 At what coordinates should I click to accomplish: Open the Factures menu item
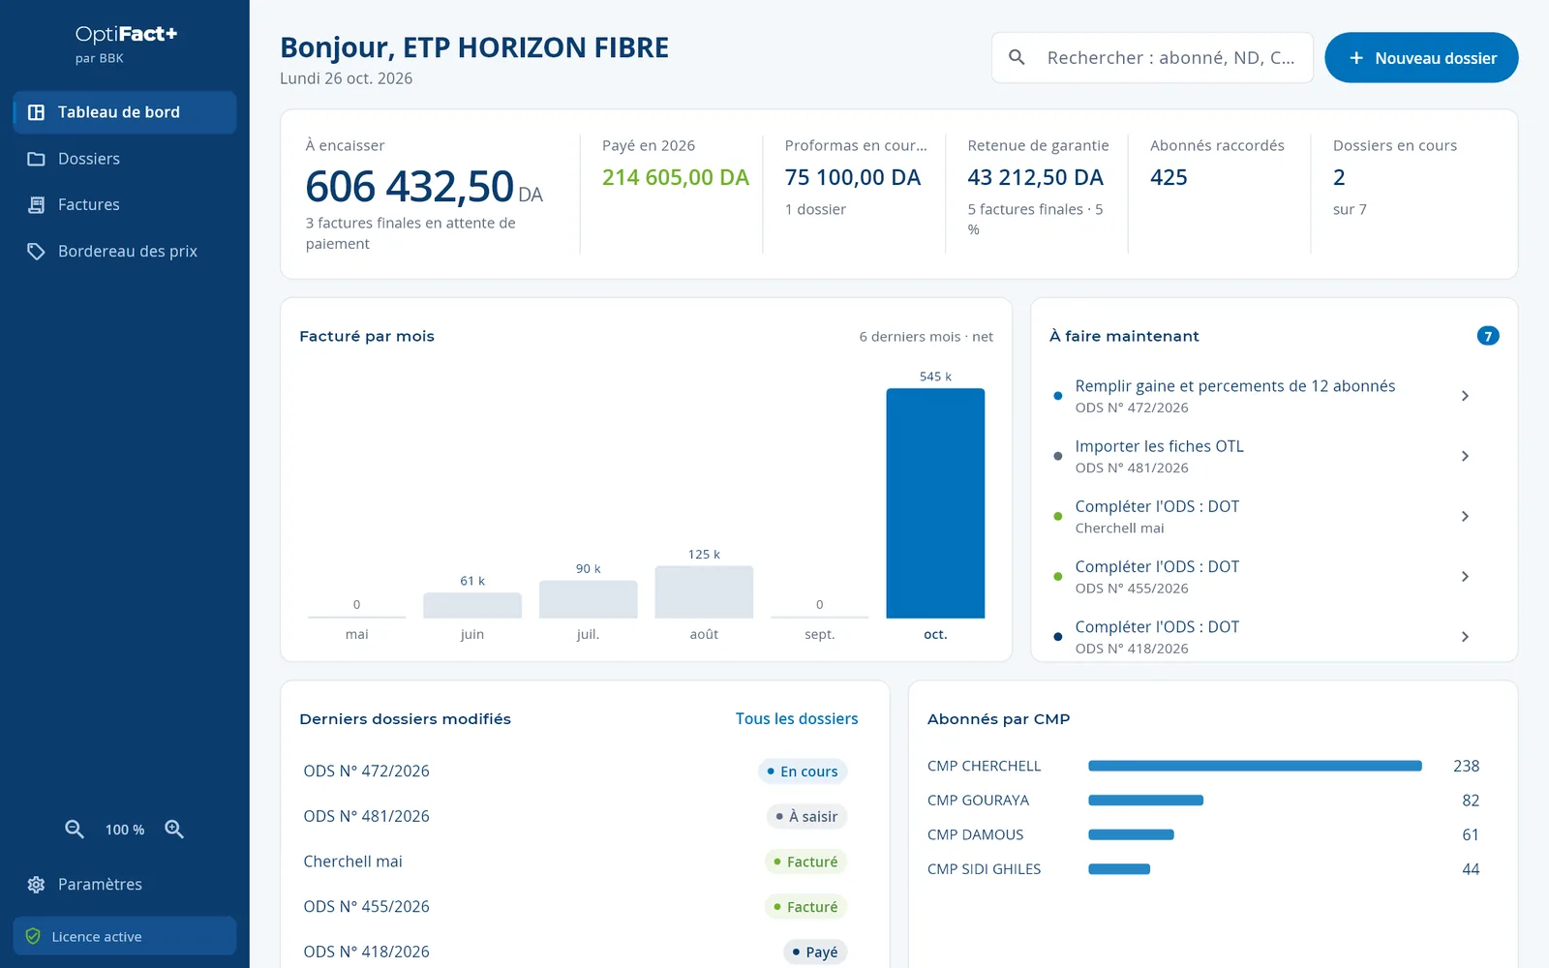tap(125, 205)
